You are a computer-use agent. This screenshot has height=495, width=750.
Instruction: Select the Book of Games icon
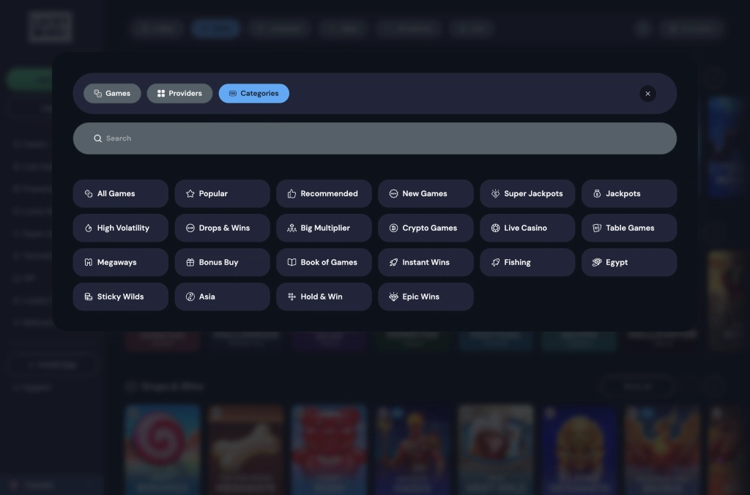click(291, 261)
